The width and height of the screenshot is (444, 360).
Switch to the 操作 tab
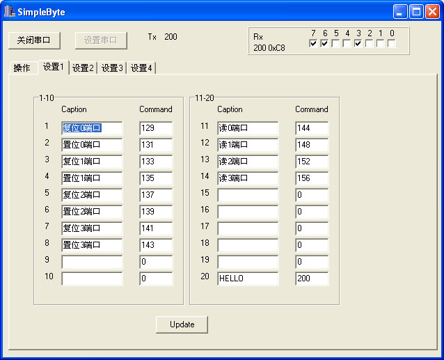[x=23, y=68]
